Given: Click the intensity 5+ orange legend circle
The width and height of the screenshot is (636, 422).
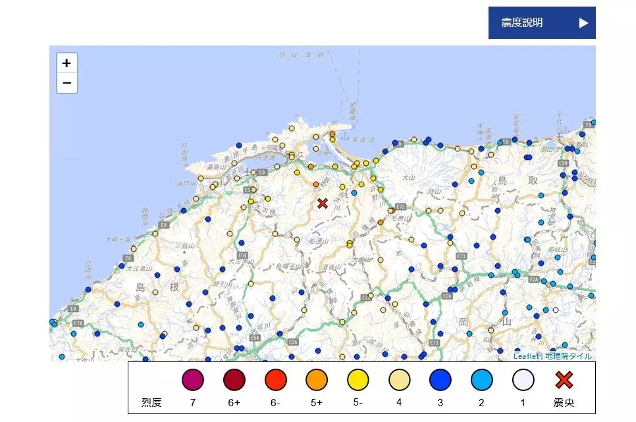Looking at the screenshot, I should click(317, 380).
